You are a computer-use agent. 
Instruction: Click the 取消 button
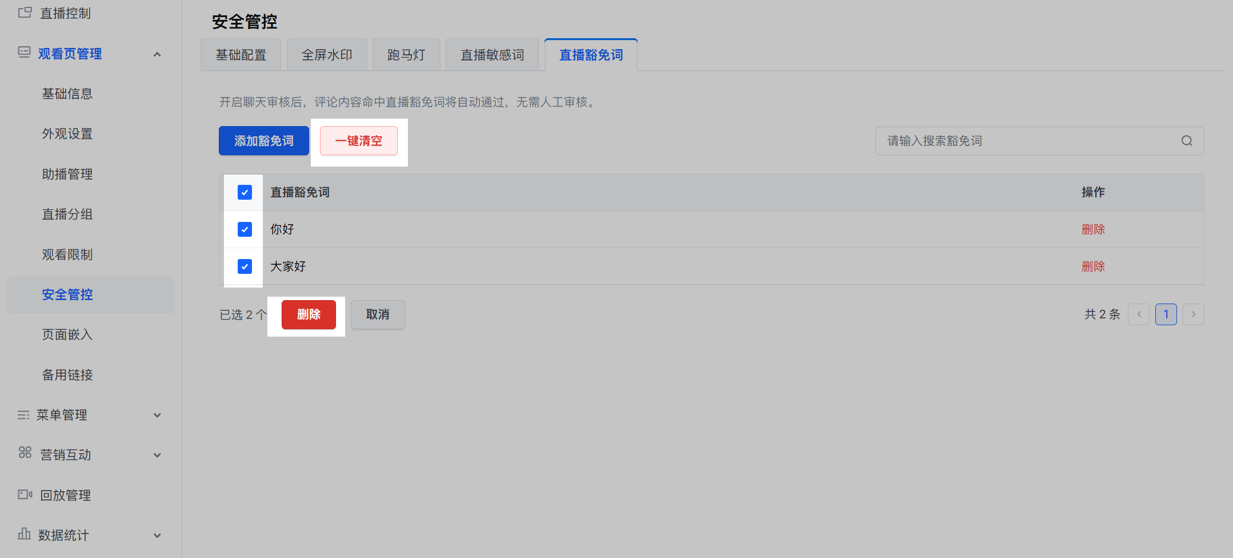pyautogui.click(x=378, y=314)
